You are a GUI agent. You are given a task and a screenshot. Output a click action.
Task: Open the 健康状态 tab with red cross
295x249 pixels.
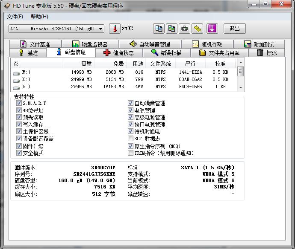point(118,53)
